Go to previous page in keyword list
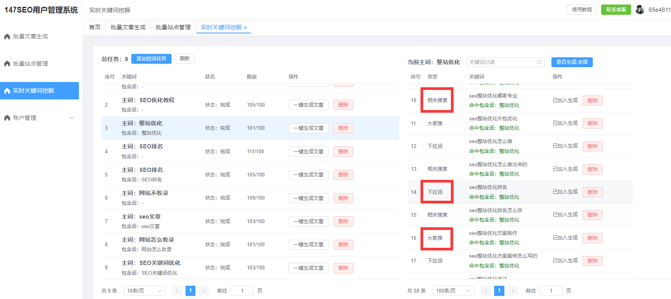The height and width of the screenshot is (299, 671). point(486,291)
